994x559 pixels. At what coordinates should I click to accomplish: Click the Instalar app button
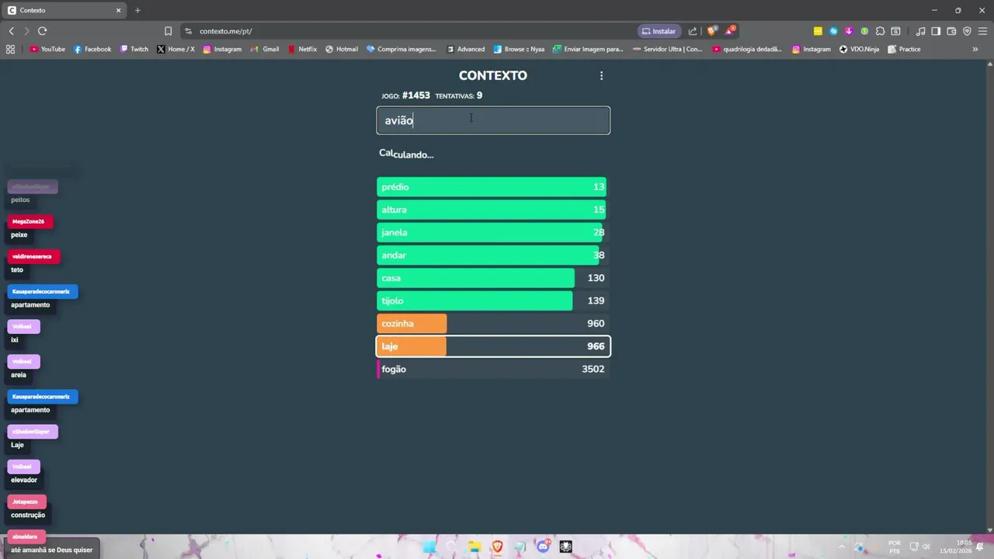point(659,31)
